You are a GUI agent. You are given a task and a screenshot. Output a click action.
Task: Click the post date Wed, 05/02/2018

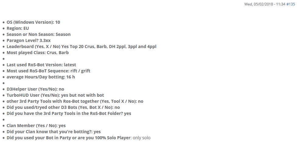[259, 4]
